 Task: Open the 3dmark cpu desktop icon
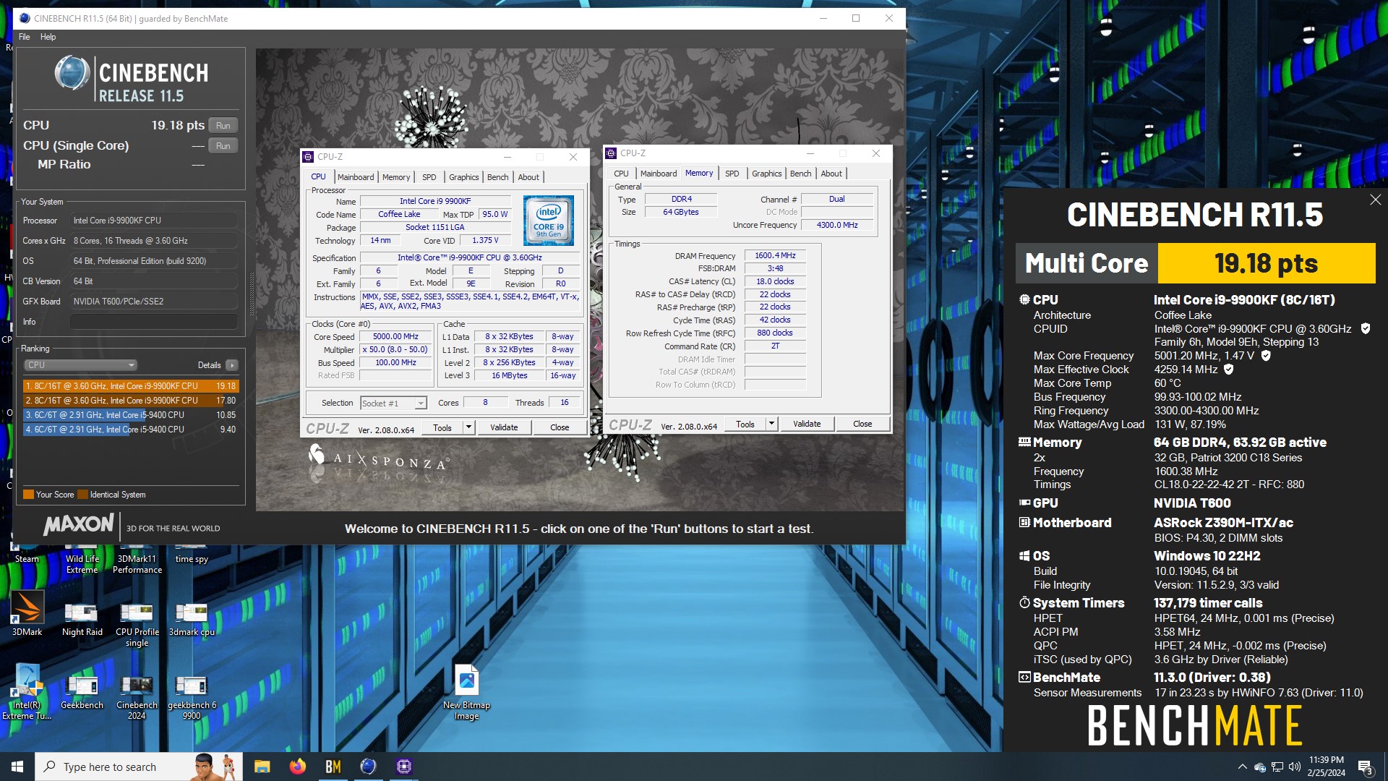pos(192,619)
